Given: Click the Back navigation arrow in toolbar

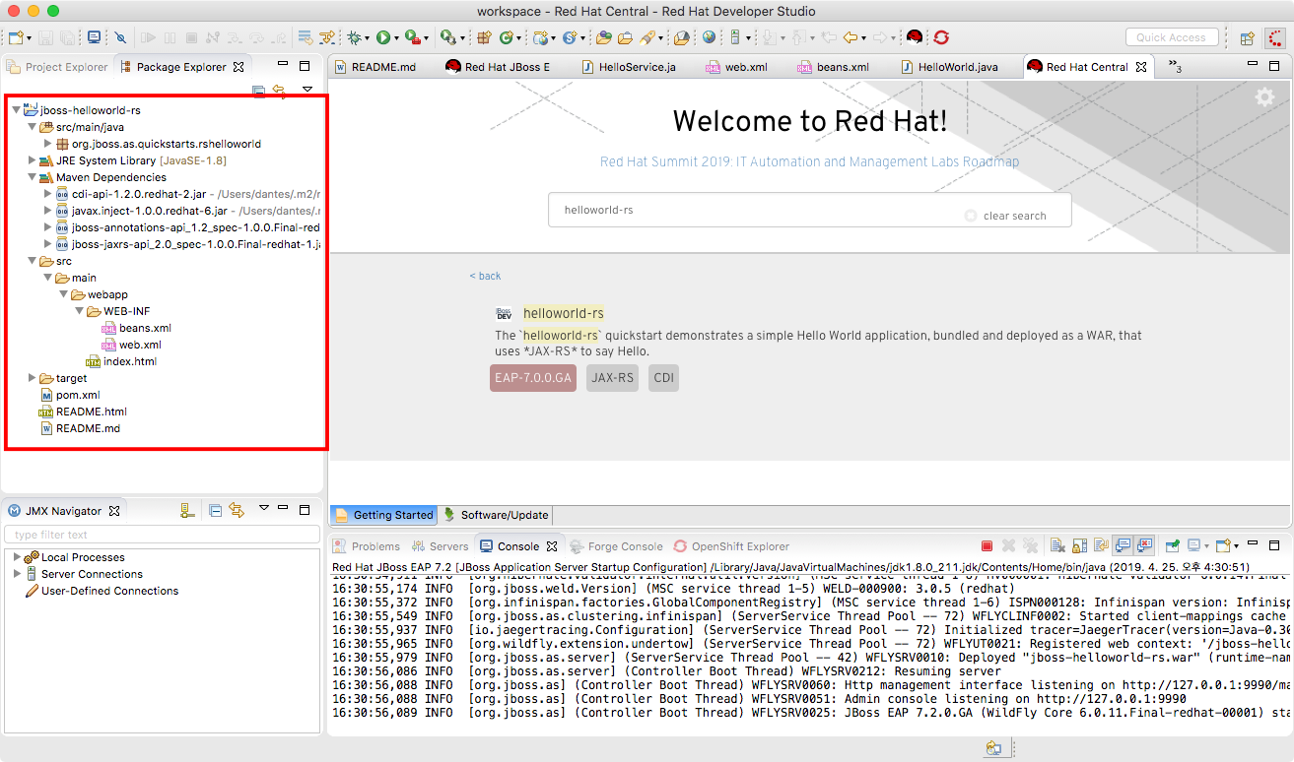Looking at the screenshot, I should coord(850,37).
